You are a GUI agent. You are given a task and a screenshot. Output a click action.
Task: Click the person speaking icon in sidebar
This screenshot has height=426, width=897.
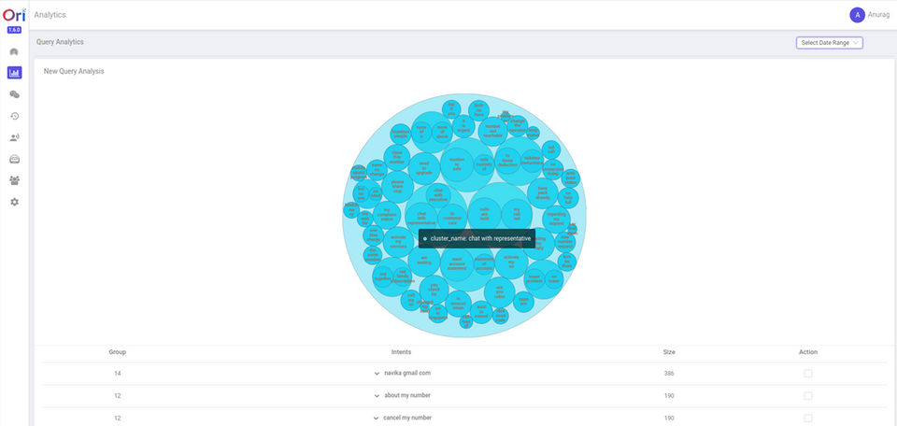click(14, 137)
